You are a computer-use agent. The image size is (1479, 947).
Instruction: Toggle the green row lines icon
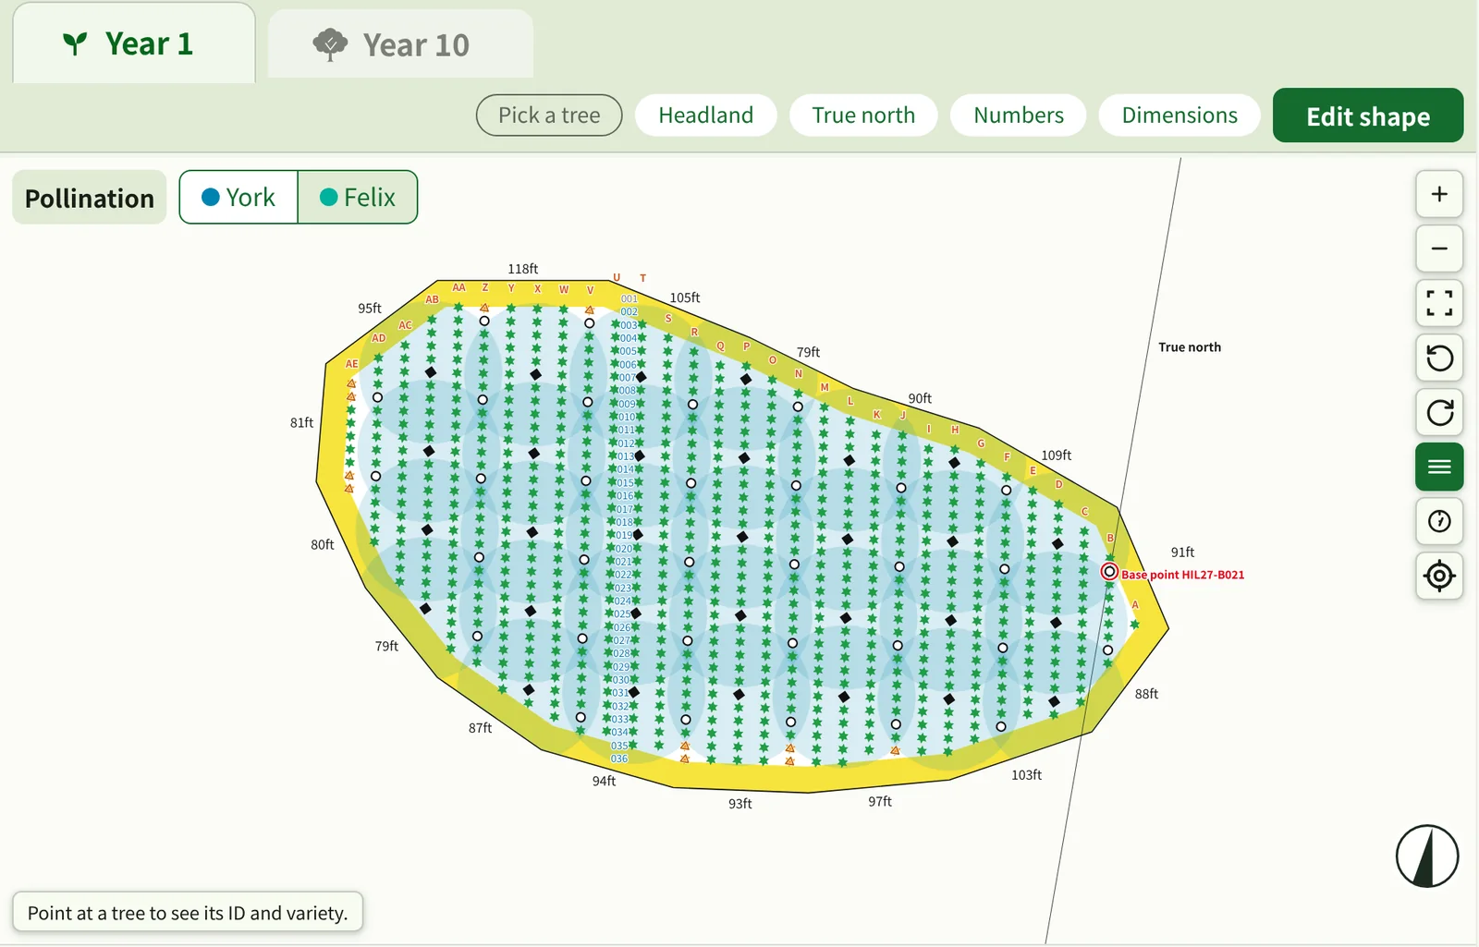[x=1439, y=467]
